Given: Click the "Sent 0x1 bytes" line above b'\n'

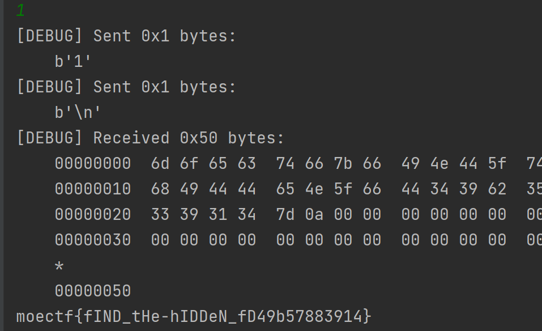Looking at the screenshot, I should (x=126, y=87).
